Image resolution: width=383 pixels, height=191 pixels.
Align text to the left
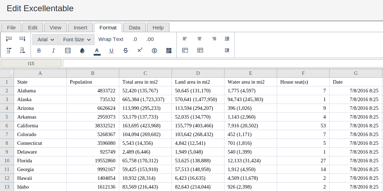click(x=185, y=39)
